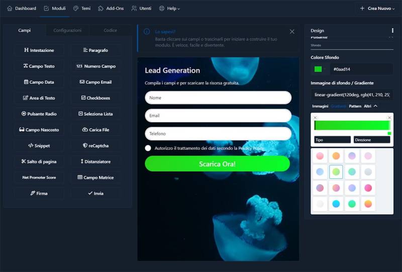Add a Pulsante Radio field
Screen dimensions: 402x272
pyautogui.click(x=39, y=114)
